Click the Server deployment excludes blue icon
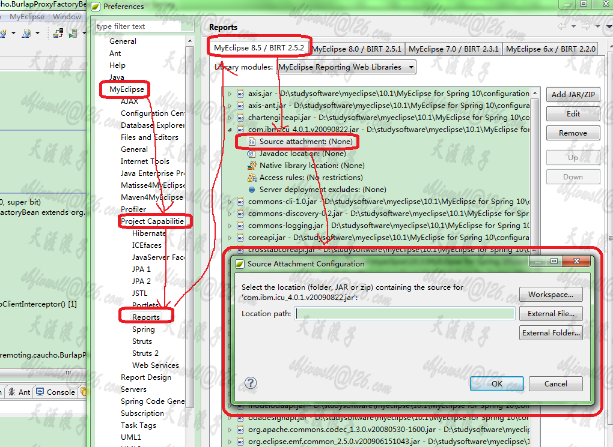613x447 pixels. (x=252, y=190)
